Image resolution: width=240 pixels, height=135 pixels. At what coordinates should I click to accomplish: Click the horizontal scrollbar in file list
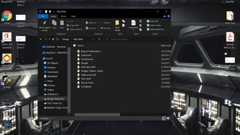point(97,114)
